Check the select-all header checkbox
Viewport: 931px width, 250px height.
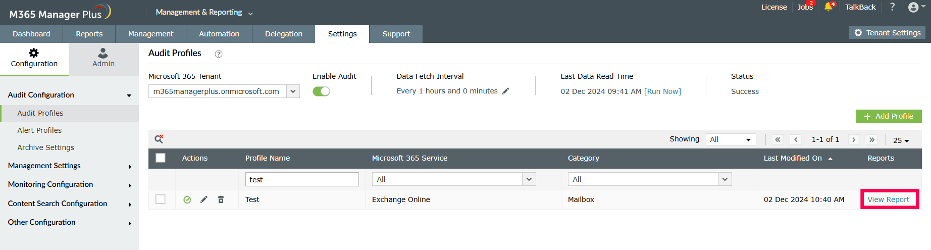point(161,158)
